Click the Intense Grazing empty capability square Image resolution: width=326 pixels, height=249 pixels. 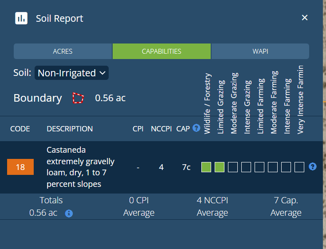(x=246, y=167)
